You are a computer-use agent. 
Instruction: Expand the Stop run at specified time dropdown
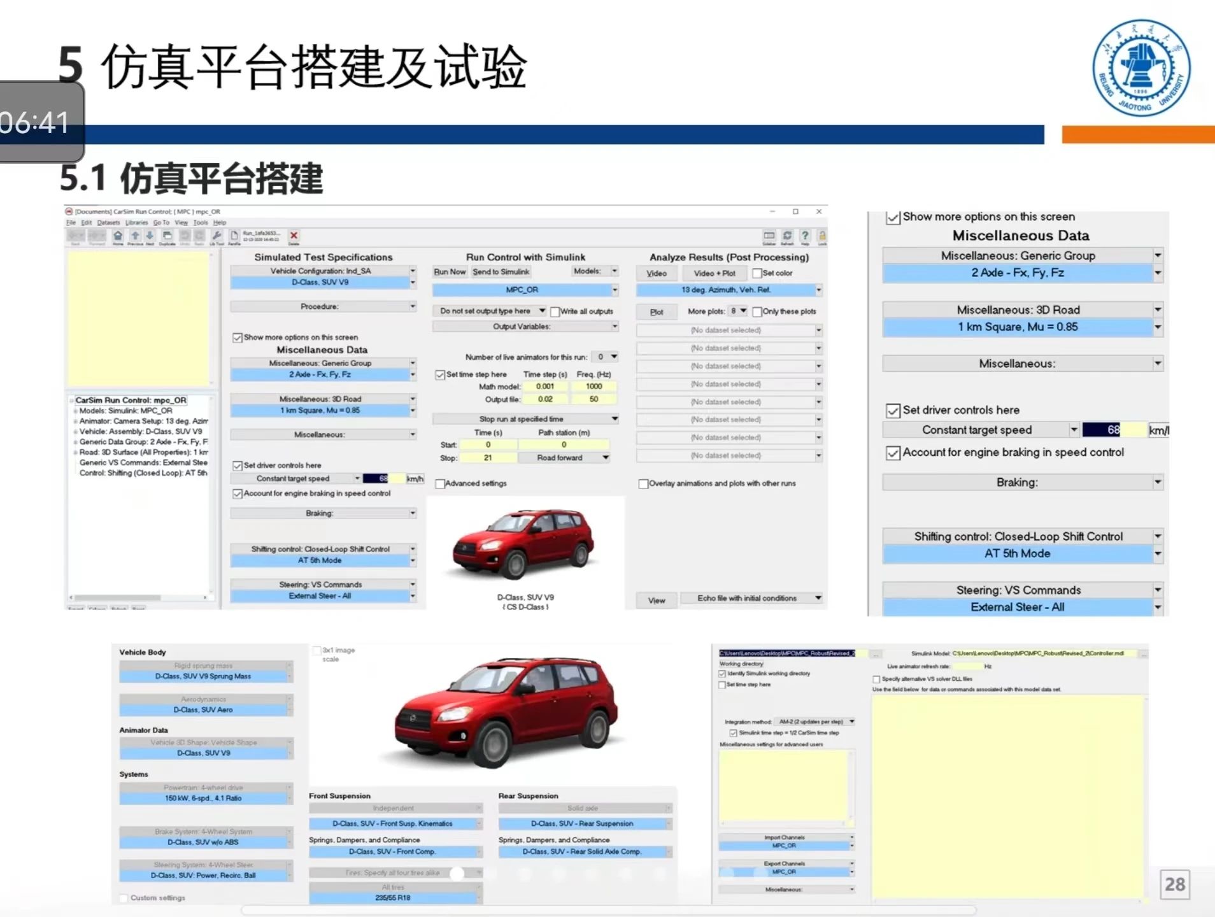[x=615, y=419]
